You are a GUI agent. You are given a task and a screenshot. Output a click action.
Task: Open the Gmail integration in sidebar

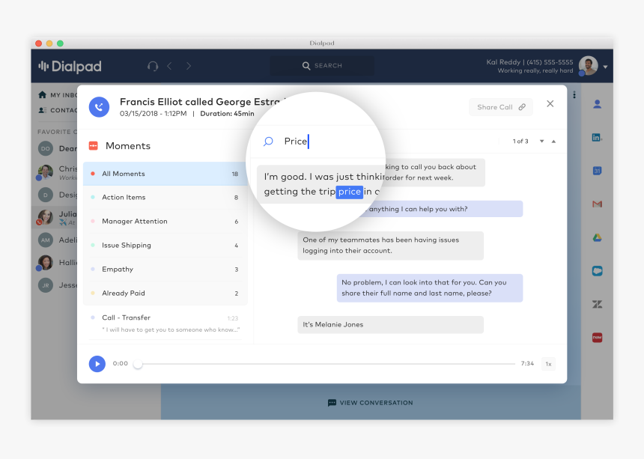(x=597, y=204)
